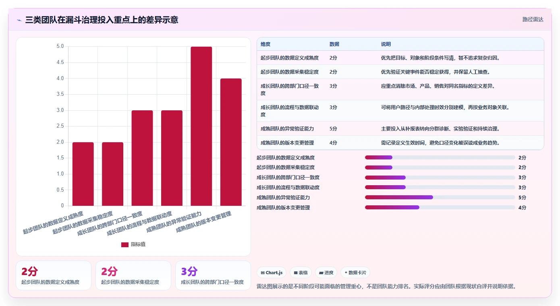Screen dimensions: 560x306
Task: Select the 数据卡片 tag
Action: (355, 273)
